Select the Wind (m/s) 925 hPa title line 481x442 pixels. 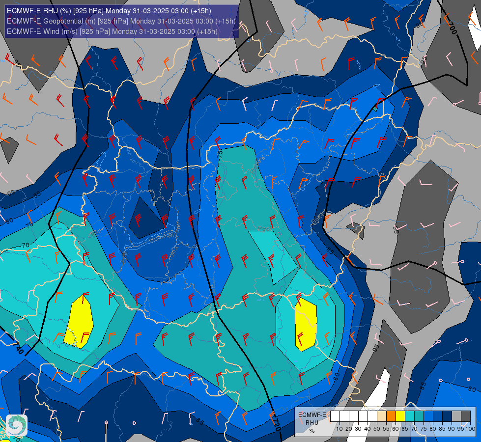[113, 31]
